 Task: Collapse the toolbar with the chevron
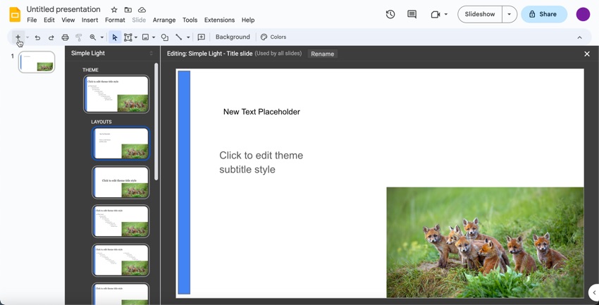[x=579, y=37]
